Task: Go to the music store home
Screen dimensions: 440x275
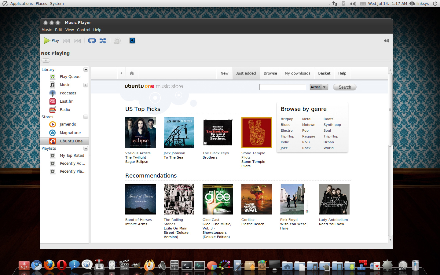Action: pyautogui.click(x=132, y=73)
